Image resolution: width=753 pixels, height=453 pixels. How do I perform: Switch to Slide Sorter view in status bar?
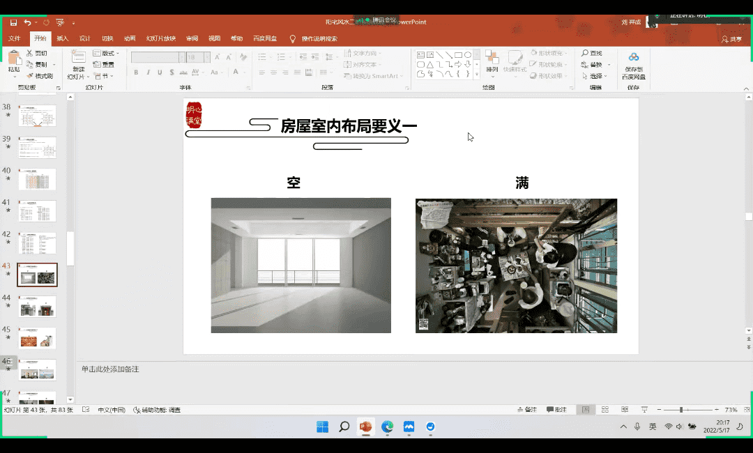point(605,410)
